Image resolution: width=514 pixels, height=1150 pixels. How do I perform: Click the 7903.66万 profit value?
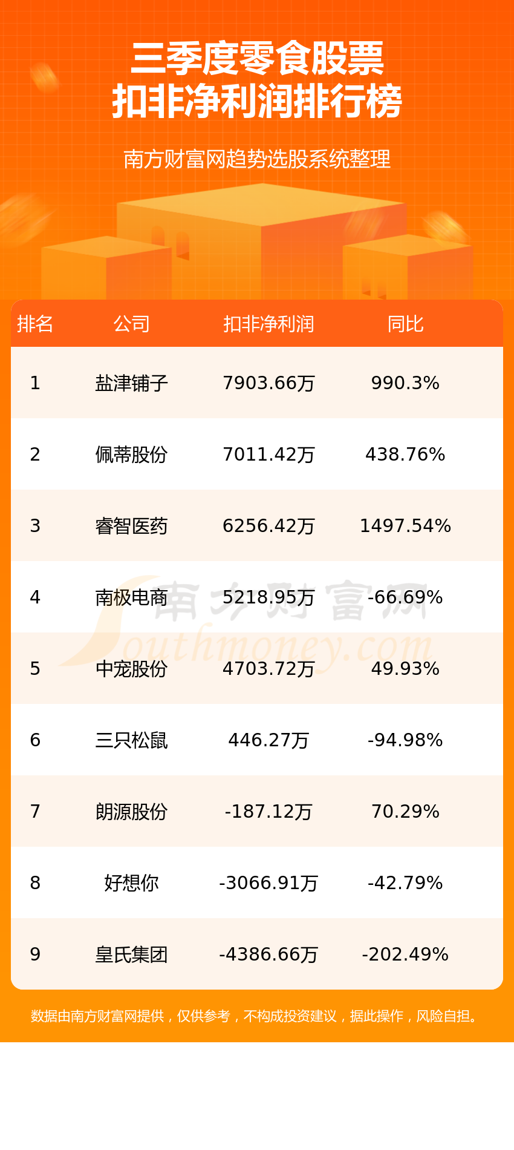[268, 383]
